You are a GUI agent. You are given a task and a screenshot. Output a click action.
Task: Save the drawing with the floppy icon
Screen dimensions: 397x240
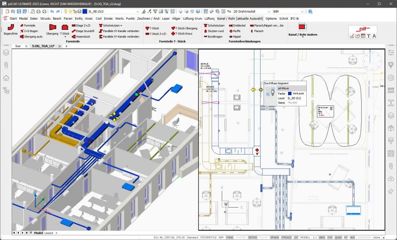(x=19, y=11)
